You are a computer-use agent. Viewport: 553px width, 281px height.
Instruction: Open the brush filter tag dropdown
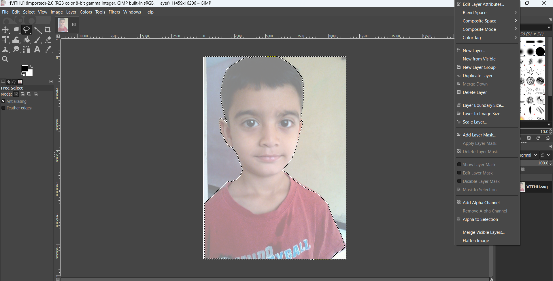point(549,28)
